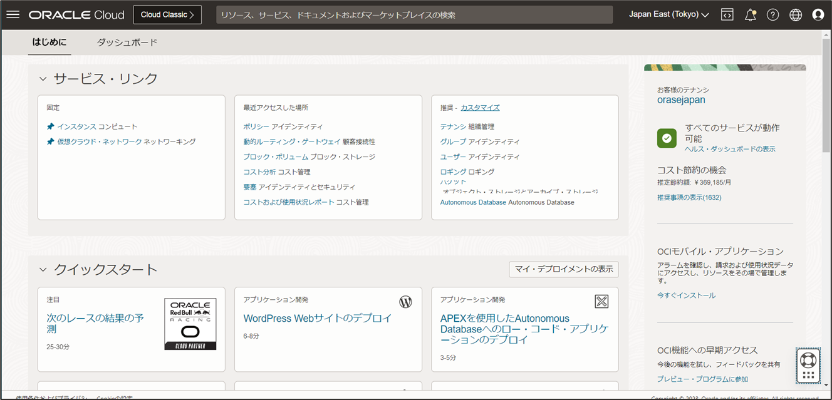Image resolution: width=832 pixels, height=400 pixels.
Task: Open the 推奨事項の表示(1632) link
Action: [x=689, y=197]
